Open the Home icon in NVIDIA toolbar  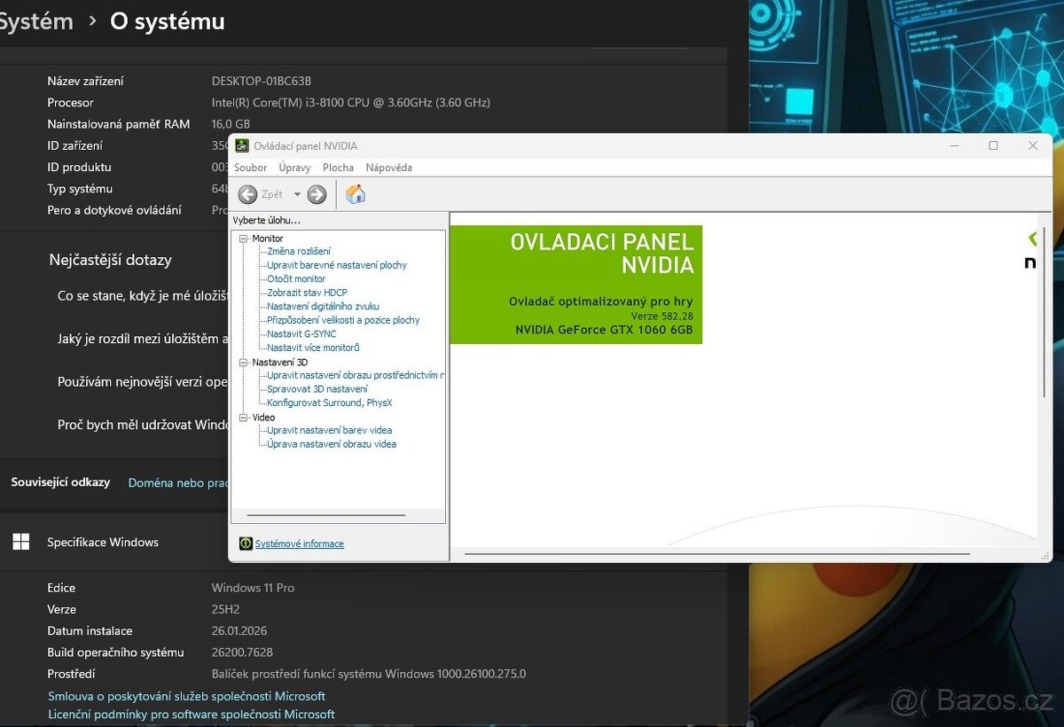coord(356,195)
